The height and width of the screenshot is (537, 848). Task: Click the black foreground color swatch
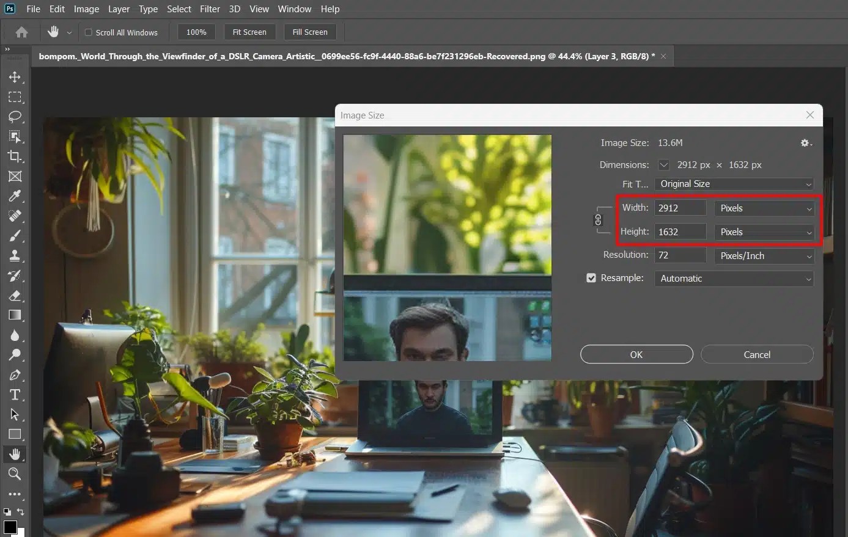point(10,527)
